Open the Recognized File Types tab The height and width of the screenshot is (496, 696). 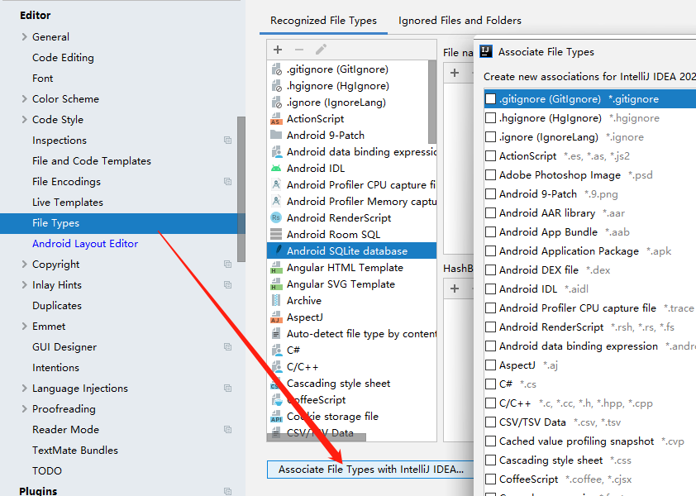[323, 21]
